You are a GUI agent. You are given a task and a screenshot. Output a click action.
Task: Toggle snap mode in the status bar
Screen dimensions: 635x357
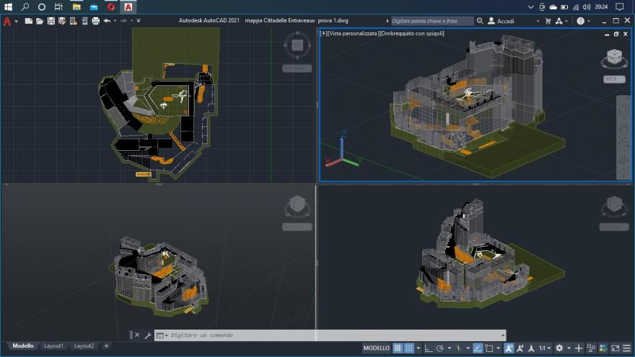tap(409, 348)
